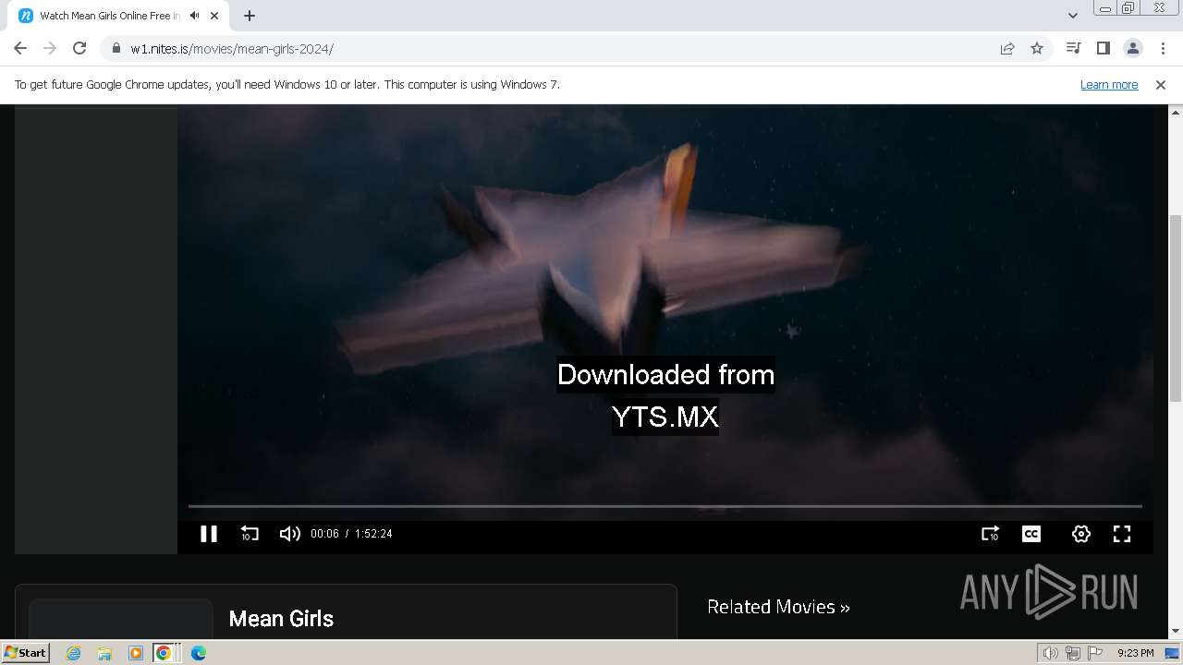Reload the current page

click(79, 48)
